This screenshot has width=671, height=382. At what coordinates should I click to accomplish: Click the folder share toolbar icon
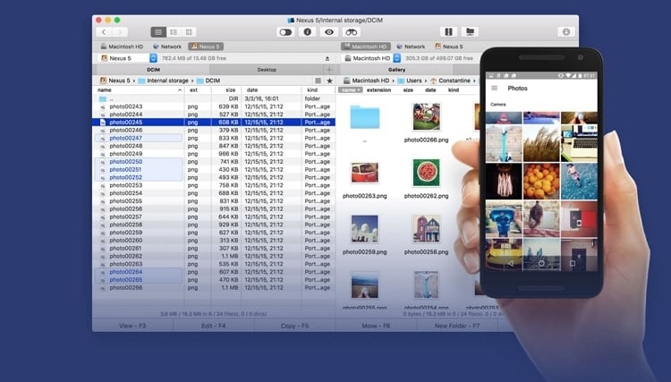click(470, 32)
